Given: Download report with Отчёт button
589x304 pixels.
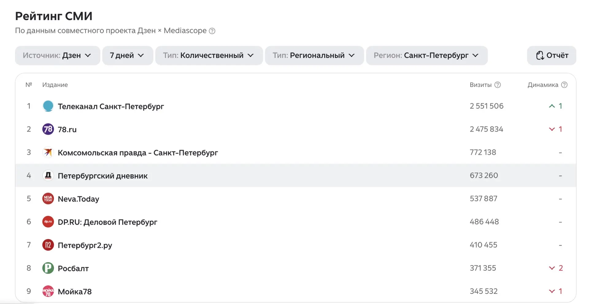Looking at the screenshot, I should point(551,55).
